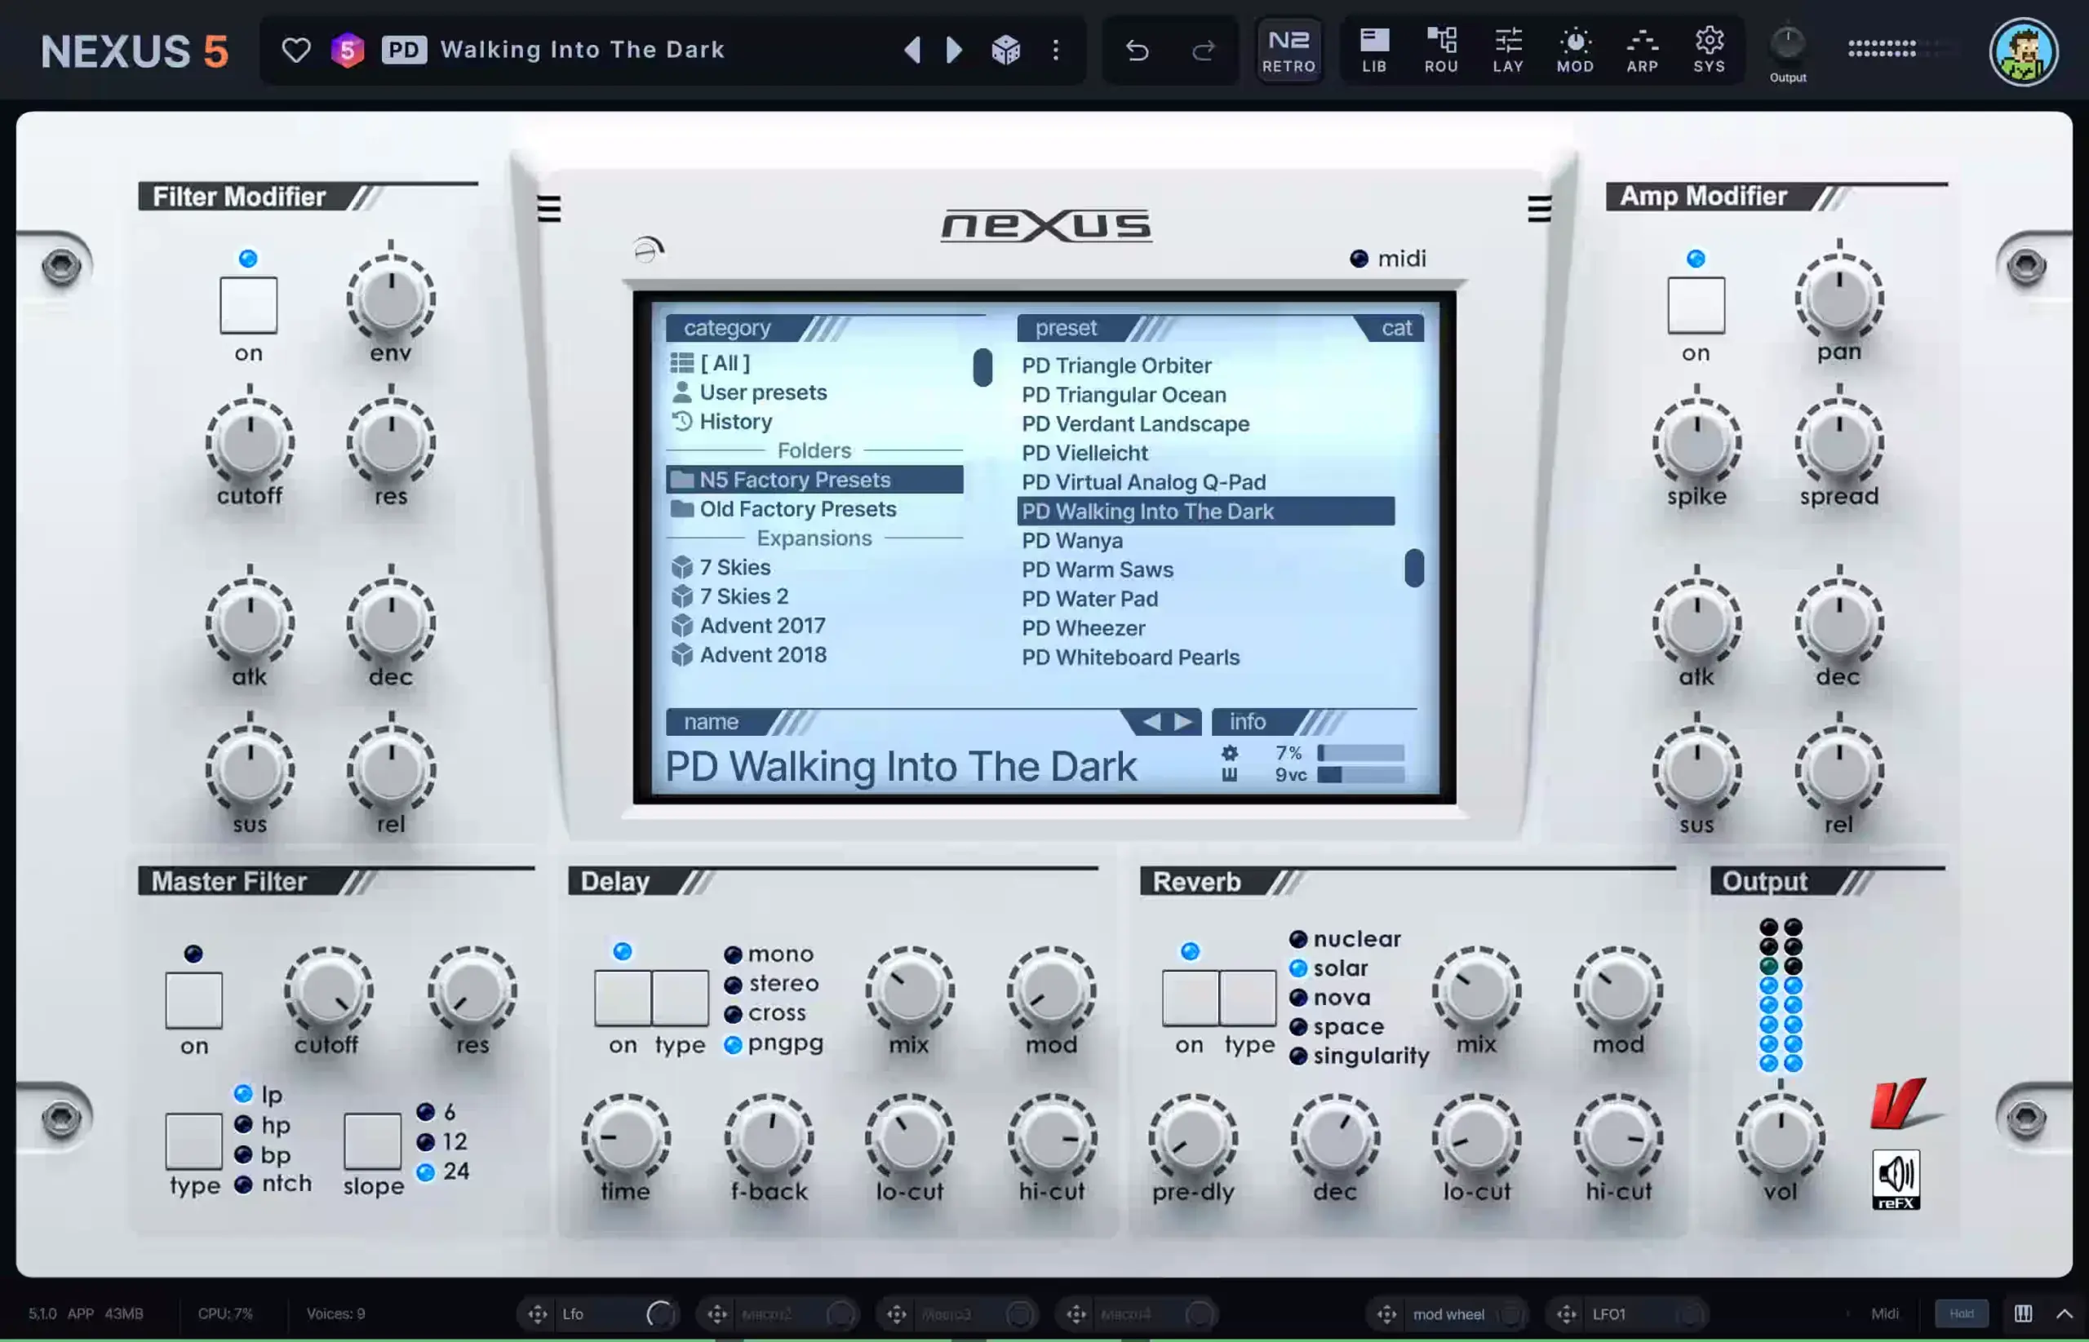Open the N5 Factory Presets folder

coord(794,480)
